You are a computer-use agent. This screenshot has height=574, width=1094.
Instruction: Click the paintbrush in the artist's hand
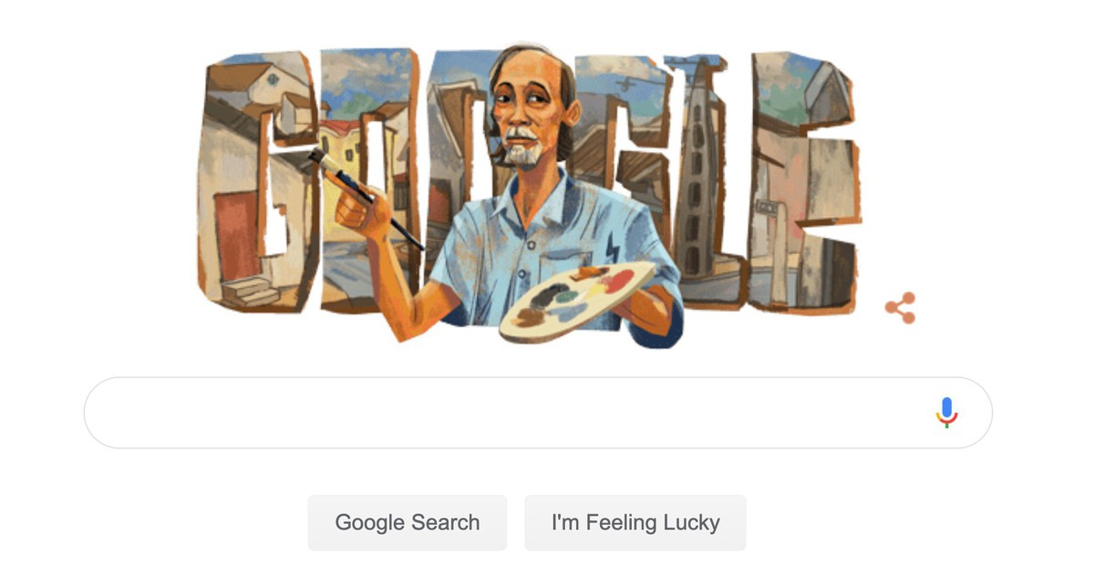pos(365,200)
